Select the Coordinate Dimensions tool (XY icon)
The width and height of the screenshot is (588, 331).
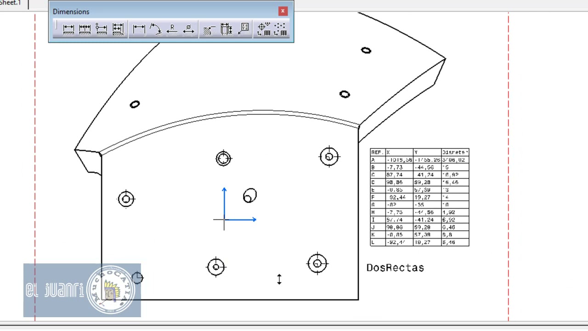243,29
